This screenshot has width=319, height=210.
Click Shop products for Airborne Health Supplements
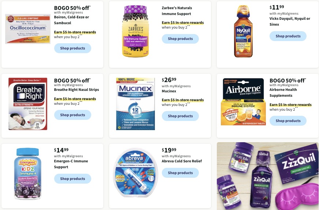[x=288, y=121]
